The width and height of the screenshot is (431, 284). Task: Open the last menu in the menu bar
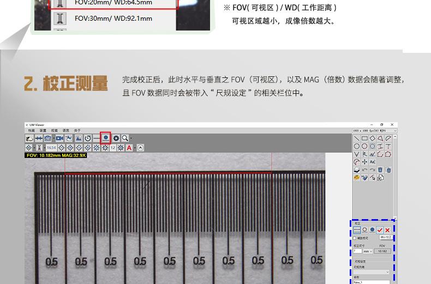[77, 131]
